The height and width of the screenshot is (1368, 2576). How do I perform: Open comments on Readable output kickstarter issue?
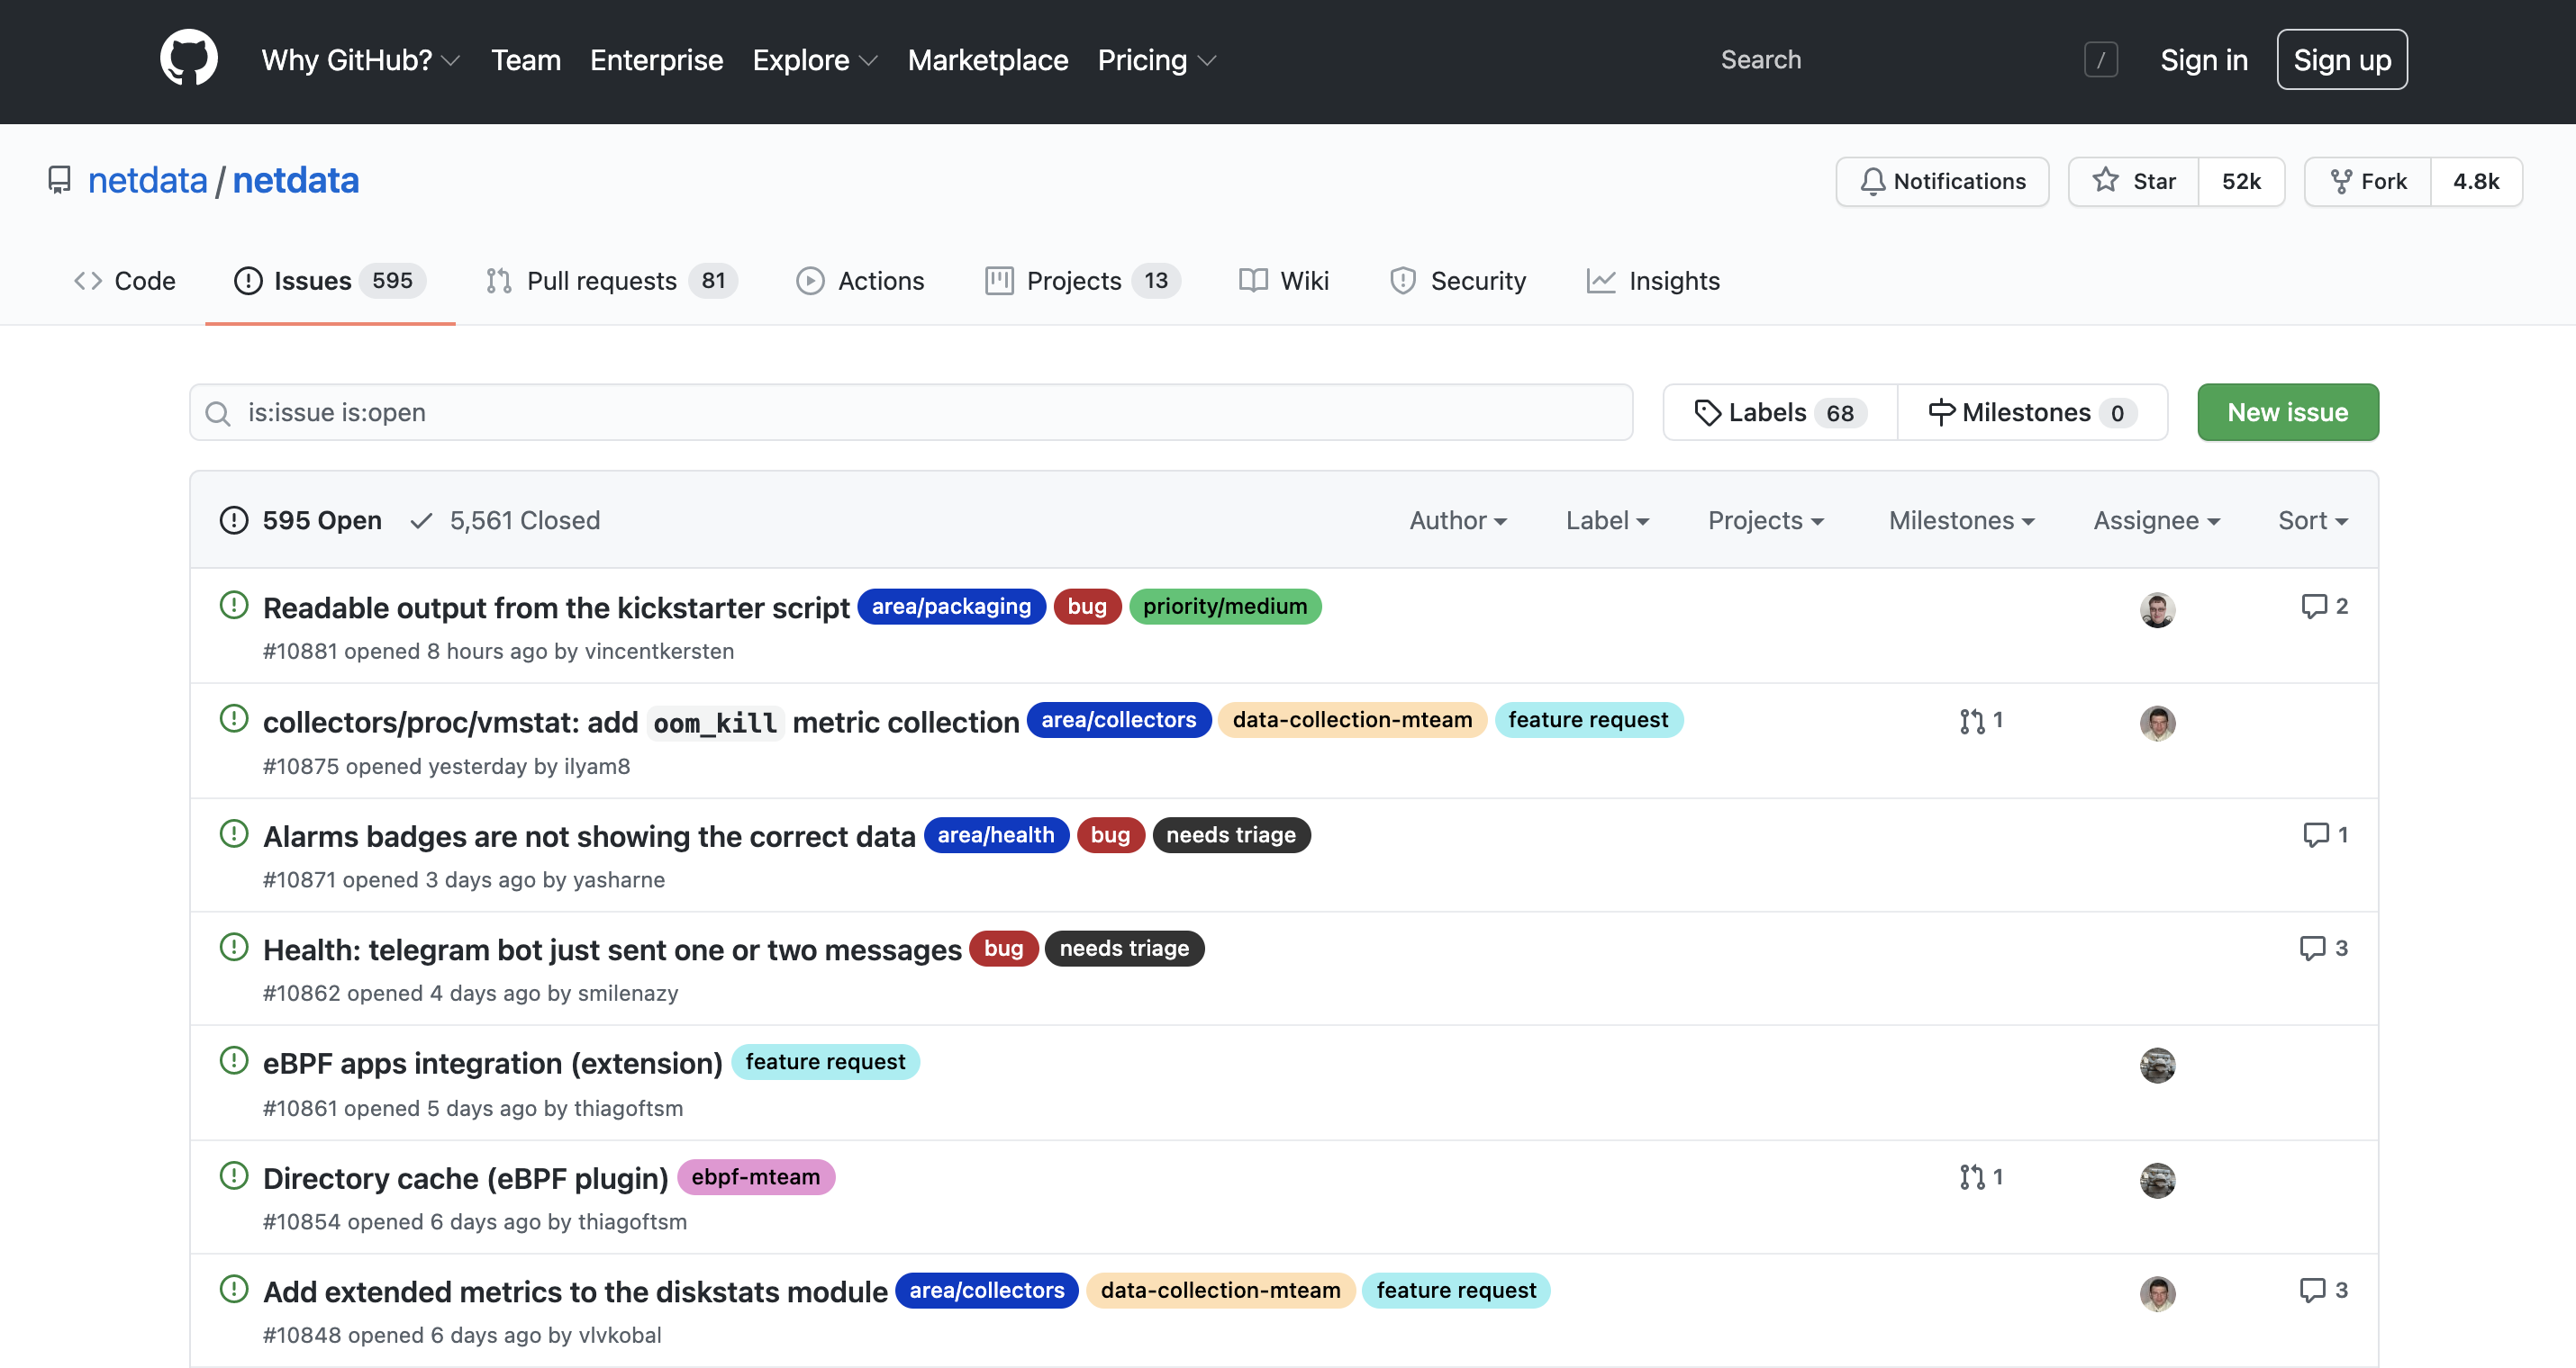coord(2323,607)
